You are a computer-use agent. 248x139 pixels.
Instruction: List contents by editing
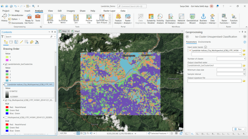[21, 42]
